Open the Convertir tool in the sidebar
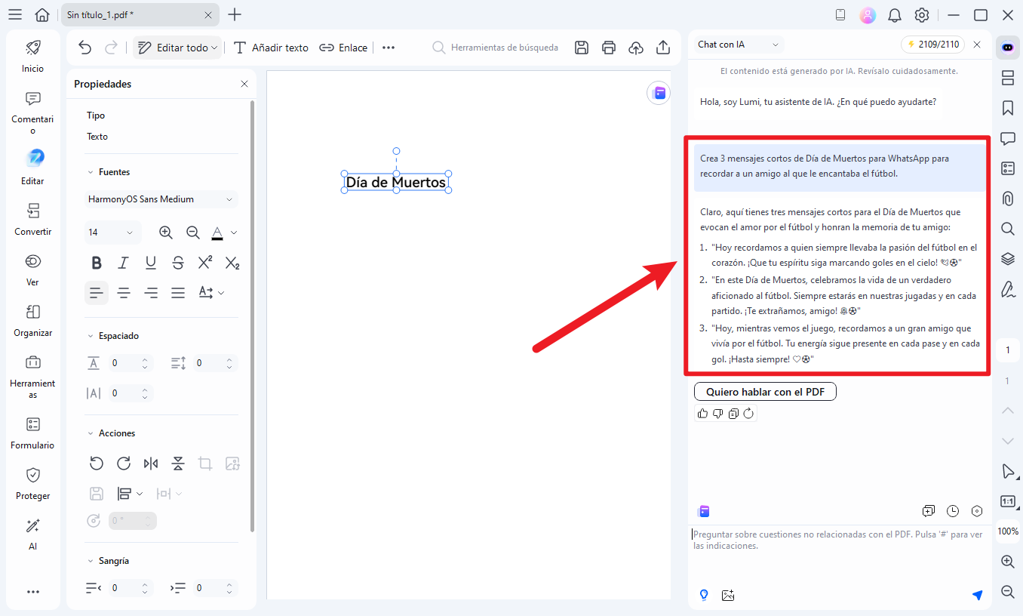1023x616 pixels. (x=32, y=219)
